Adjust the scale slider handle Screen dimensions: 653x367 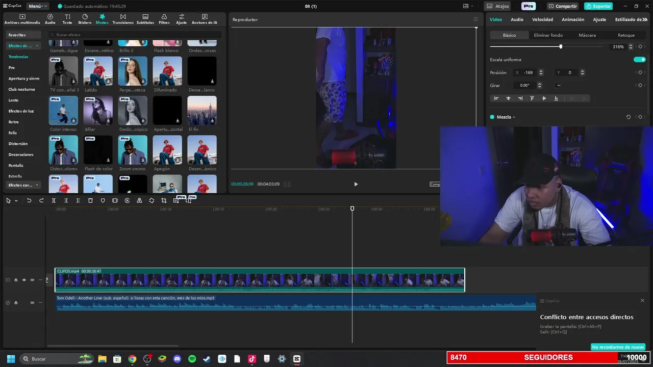click(561, 46)
